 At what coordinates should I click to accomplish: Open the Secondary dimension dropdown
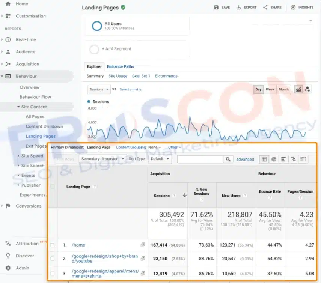click(102, 159)
